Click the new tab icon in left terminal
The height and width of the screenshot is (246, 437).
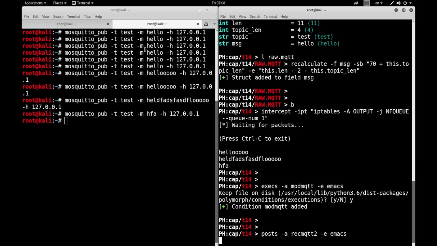point(206,24)
